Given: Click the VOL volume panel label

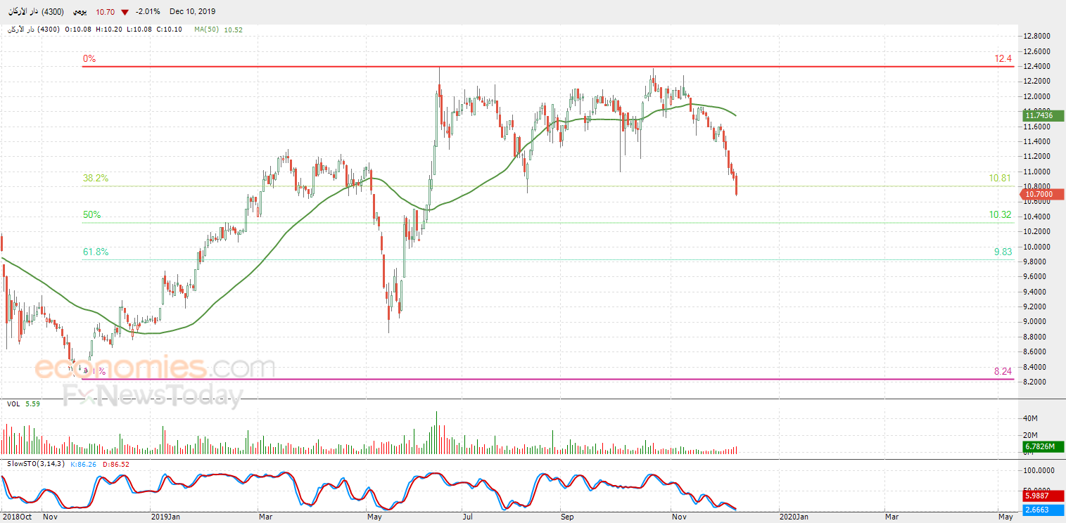Looking at the screenshot, I should coord(13,404).
